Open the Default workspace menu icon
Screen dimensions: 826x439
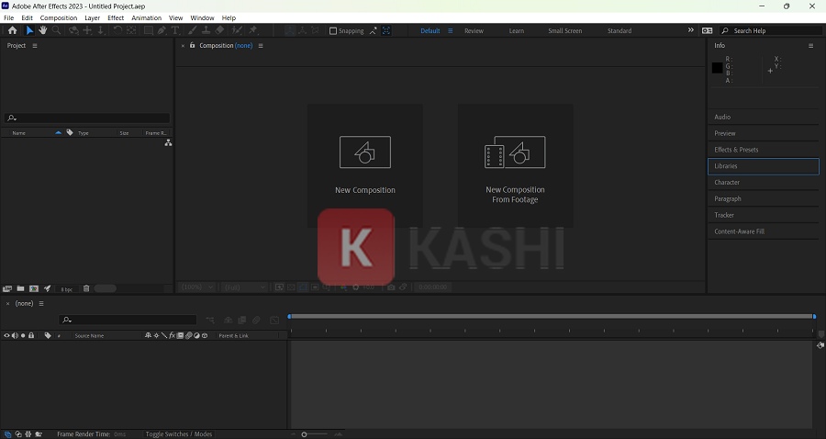(x=450, y=30)
